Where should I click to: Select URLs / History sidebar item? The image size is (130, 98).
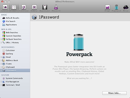pyautogui.click(x=15, y=42)
